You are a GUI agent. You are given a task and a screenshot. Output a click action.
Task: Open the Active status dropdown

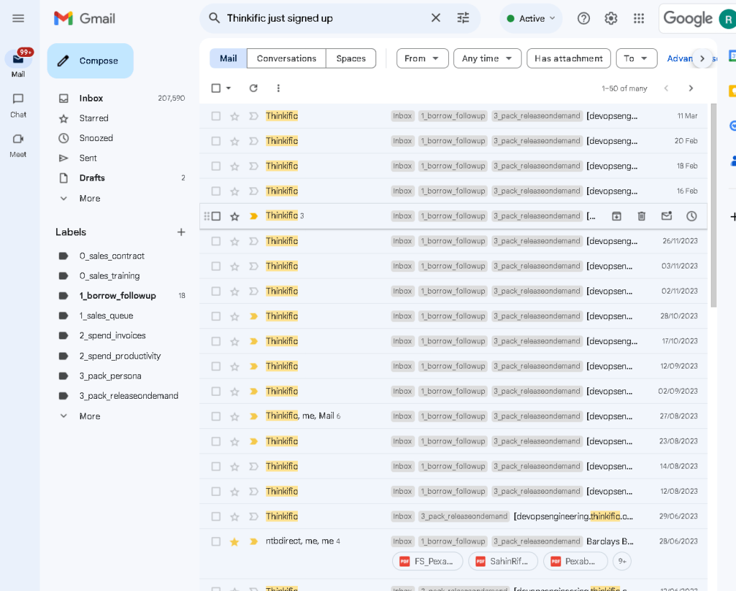[x=531, y=18]
